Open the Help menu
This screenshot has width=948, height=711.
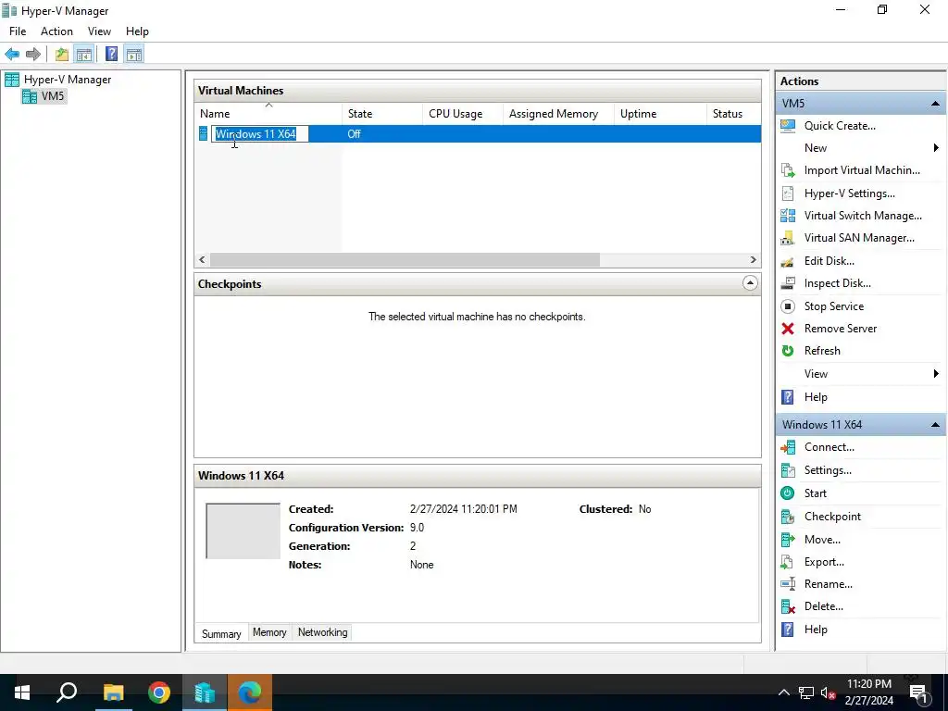point(137,31)
